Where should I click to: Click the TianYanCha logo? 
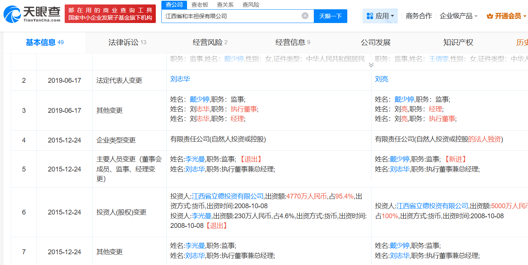pyautogui.click(x=32, y=14)
